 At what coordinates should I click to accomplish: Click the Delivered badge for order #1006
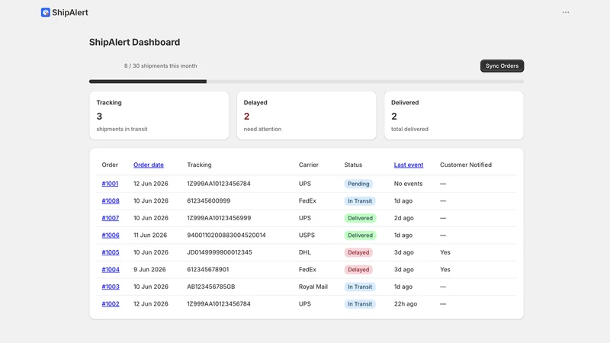coord(360,235)
